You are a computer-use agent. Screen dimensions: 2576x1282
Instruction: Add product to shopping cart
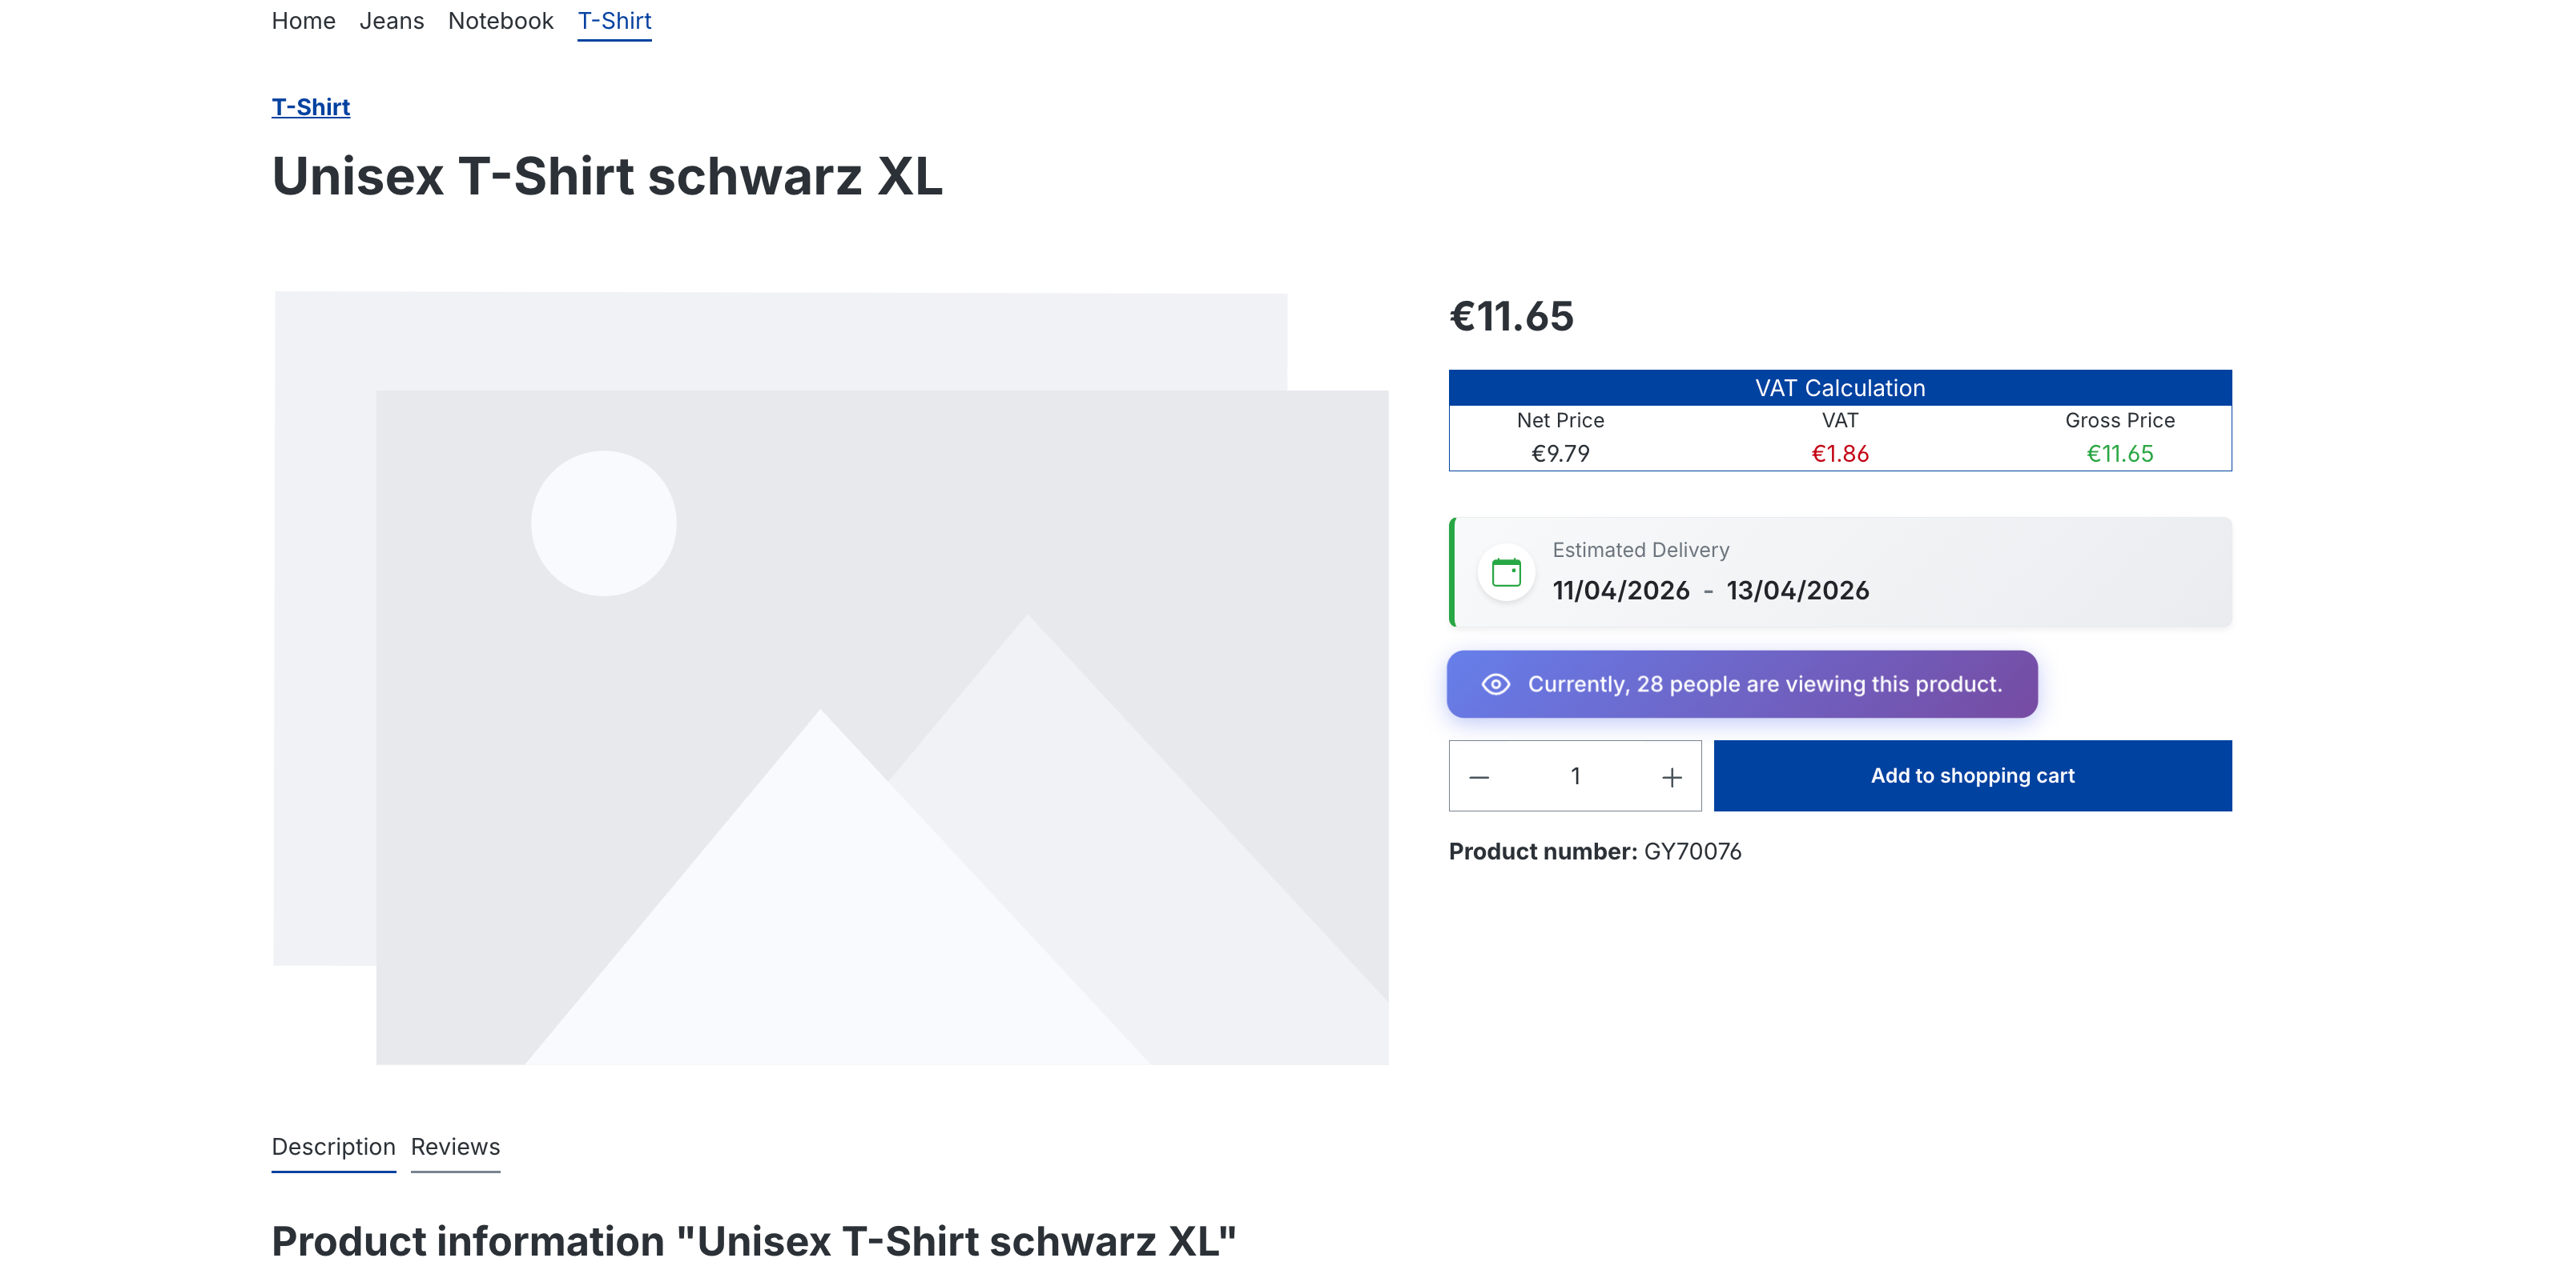pyautogui.click(x=1971, y=776)
